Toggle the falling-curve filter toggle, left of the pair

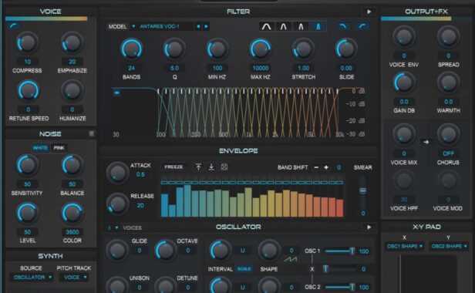(342, 27)
